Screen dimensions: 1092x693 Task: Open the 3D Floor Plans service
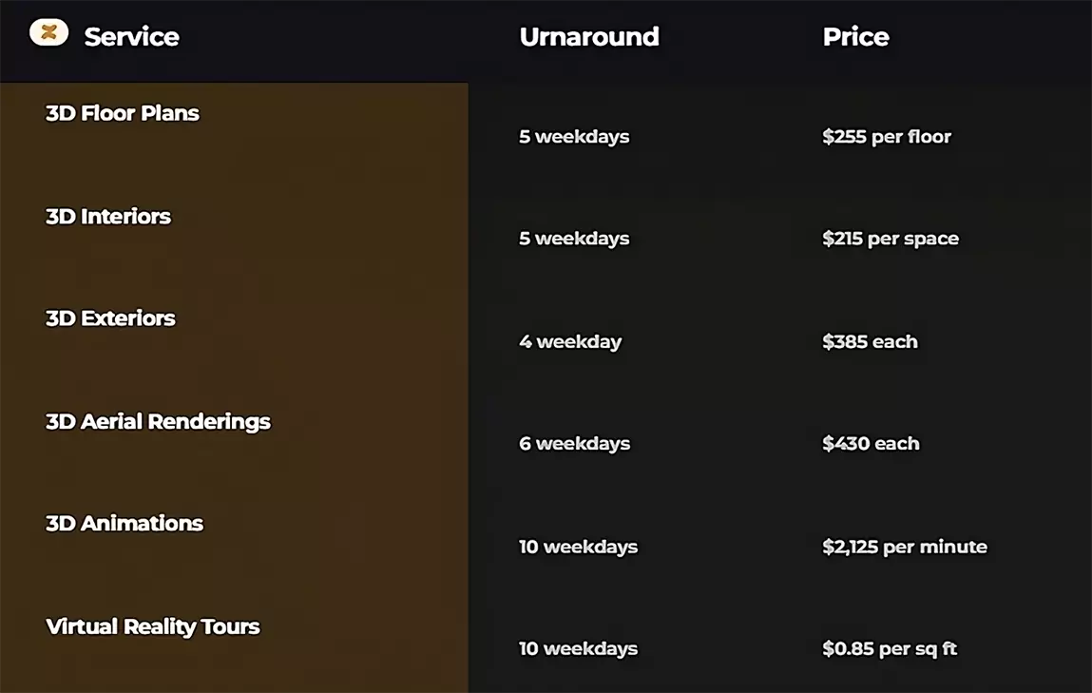(123, 113)
